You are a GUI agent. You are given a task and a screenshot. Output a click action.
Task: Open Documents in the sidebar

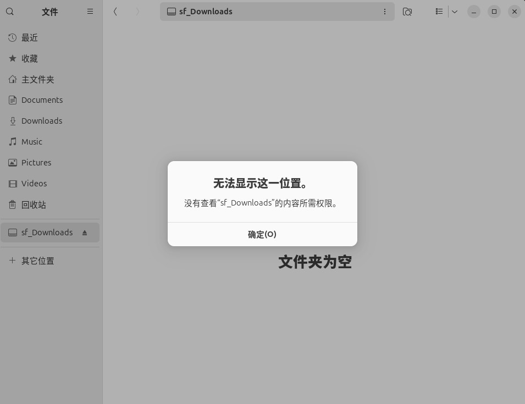click(50, 100)
